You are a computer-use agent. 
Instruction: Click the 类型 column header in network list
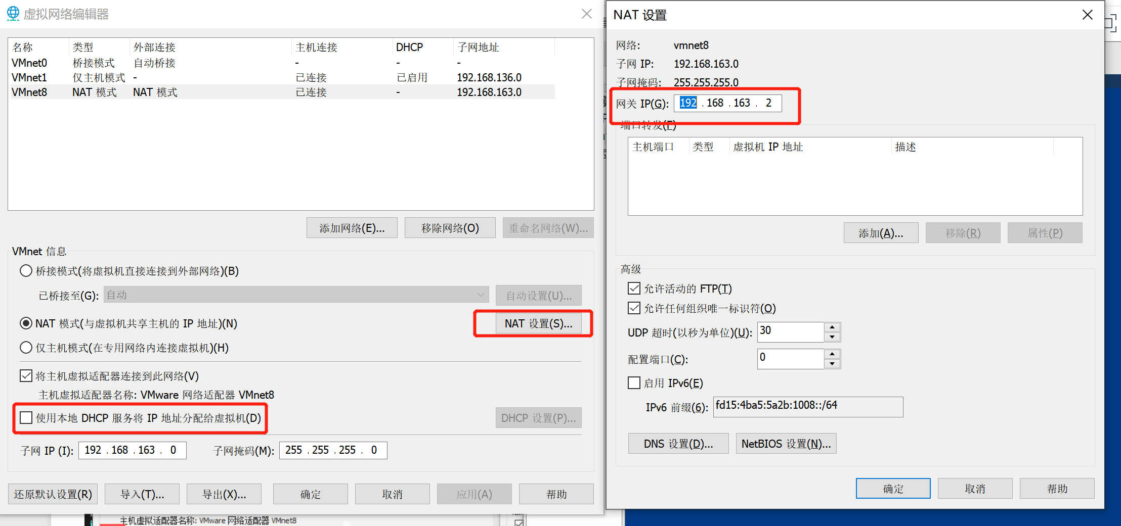pyautogui.click(x=99, y=47)
